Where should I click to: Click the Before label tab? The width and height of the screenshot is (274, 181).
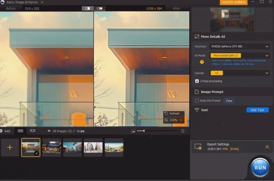11,8
